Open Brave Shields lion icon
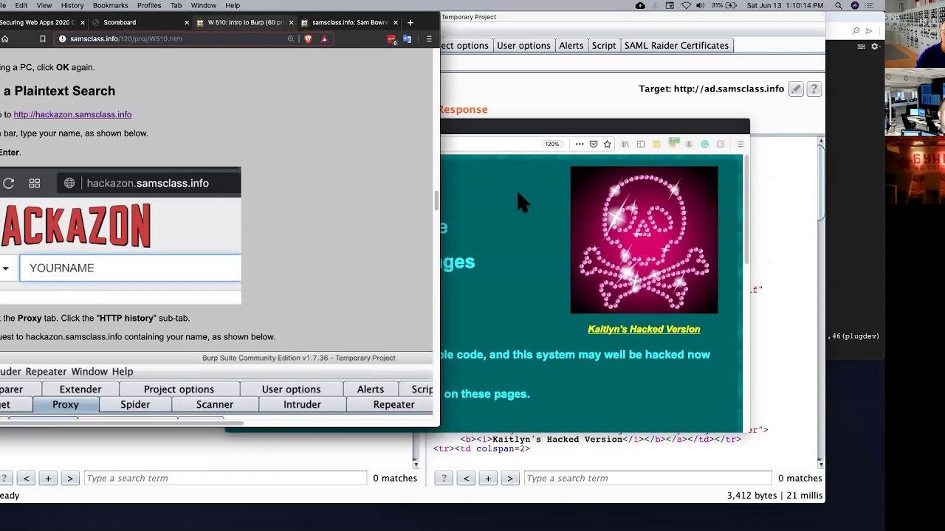 tap(308, 39)
